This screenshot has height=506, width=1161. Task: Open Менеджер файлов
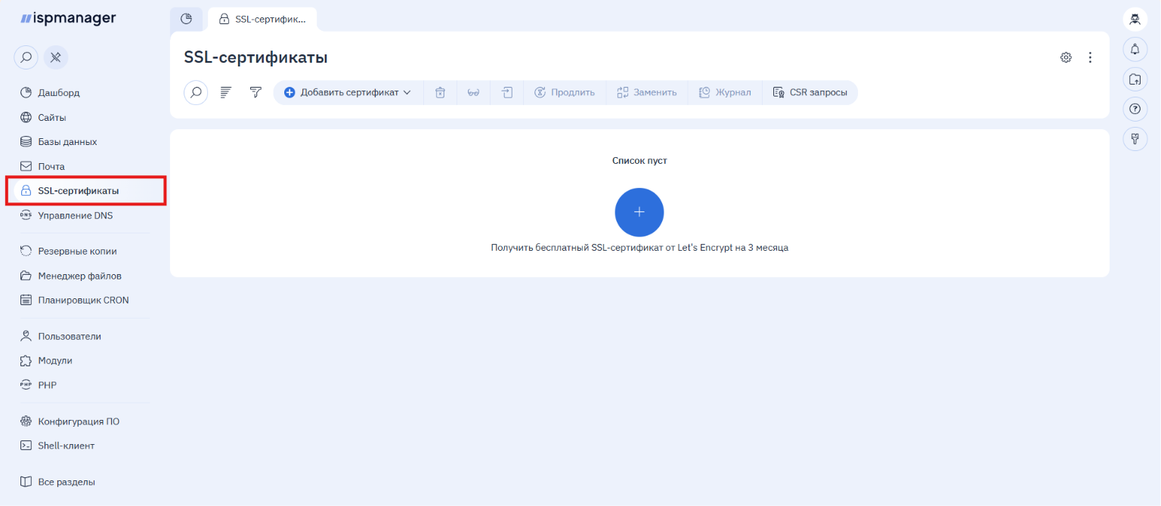pyautogui.click(x=70, y=276)
